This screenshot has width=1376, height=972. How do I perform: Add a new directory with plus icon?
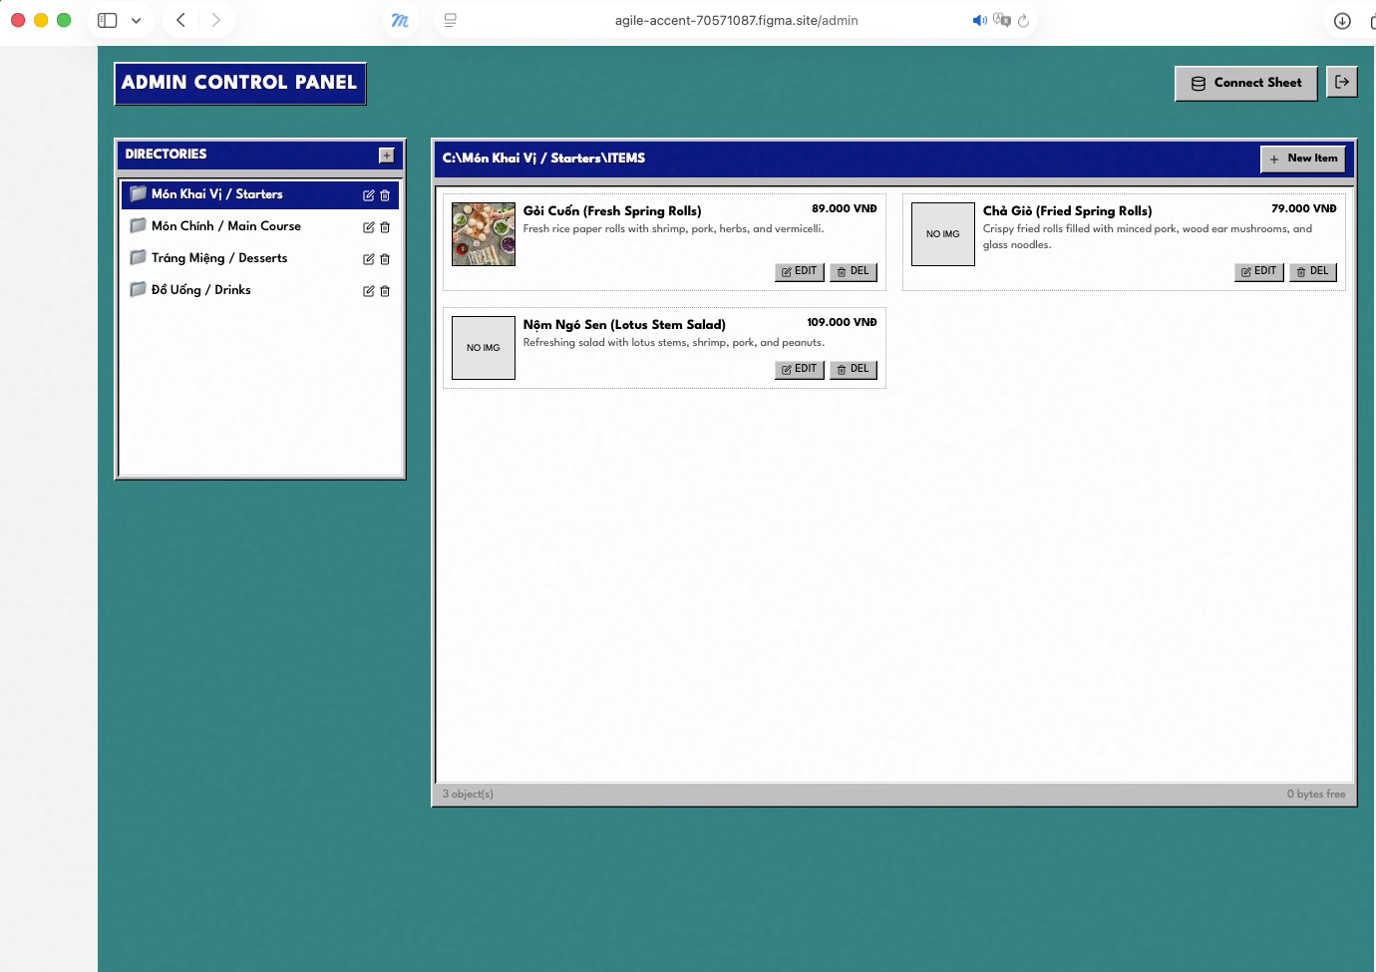(387, 156)
